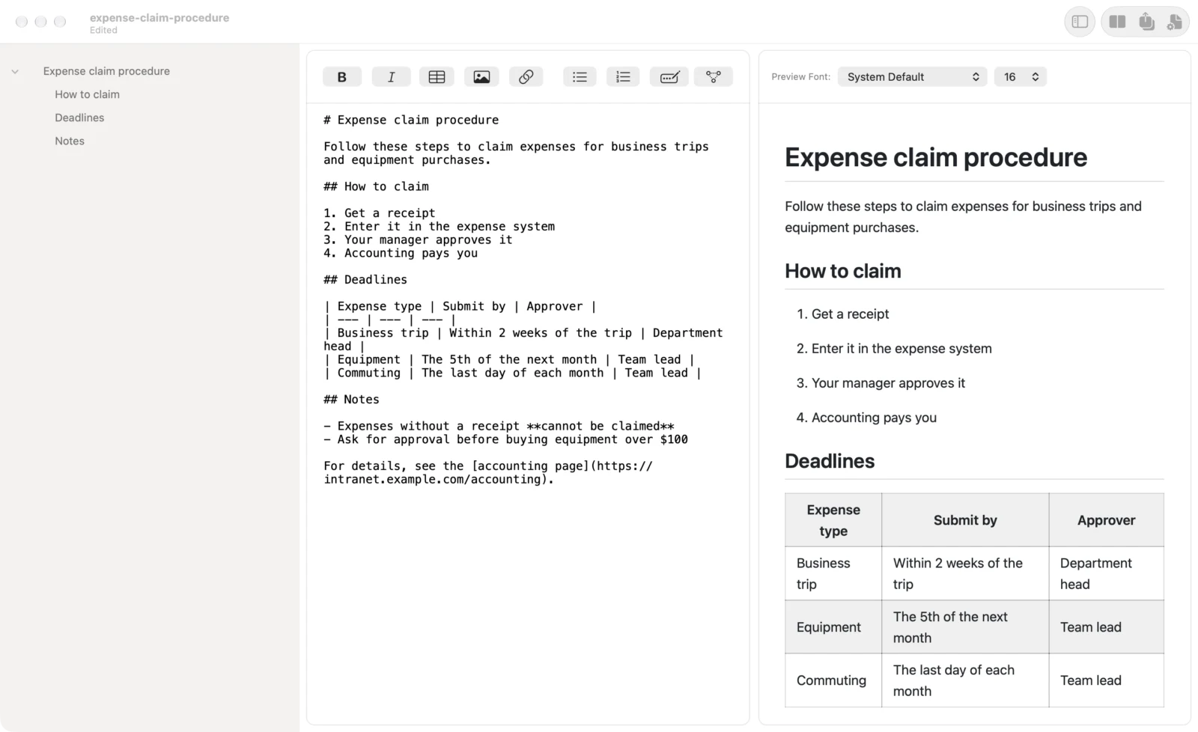Insert a table using the table icon

[437, 76]
